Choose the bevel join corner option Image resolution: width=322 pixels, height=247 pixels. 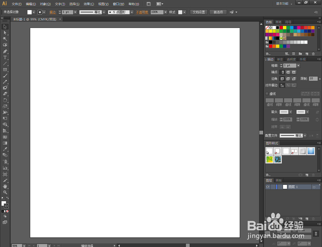[294, 79]
